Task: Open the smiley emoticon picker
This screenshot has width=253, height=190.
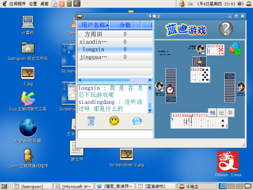Action: [x=114, y=121]
